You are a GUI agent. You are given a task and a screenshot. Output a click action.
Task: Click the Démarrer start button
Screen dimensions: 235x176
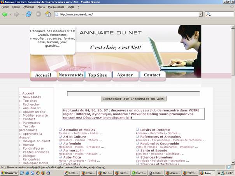9,173
